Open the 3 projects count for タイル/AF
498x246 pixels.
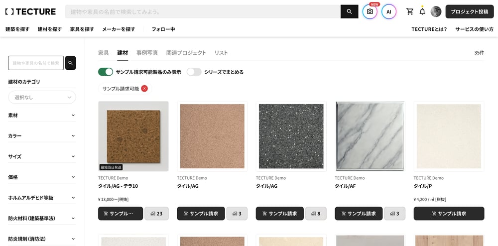395,214
